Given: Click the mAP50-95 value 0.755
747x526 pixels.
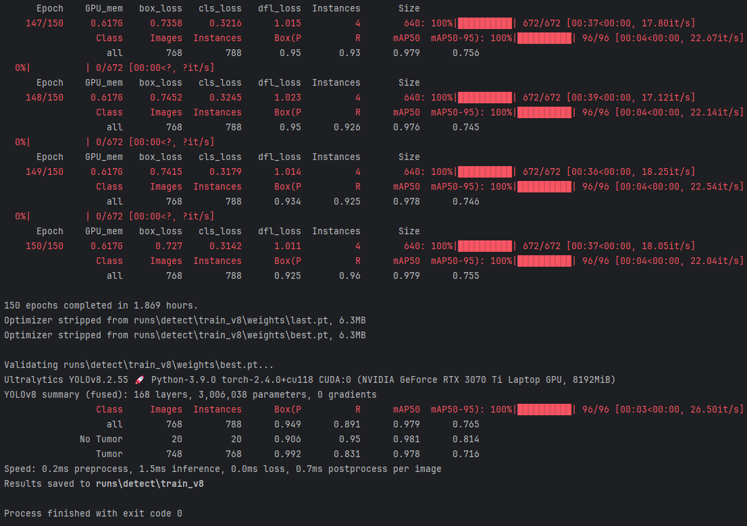Looking at the screenshot, I should click(x=466, y=276).
